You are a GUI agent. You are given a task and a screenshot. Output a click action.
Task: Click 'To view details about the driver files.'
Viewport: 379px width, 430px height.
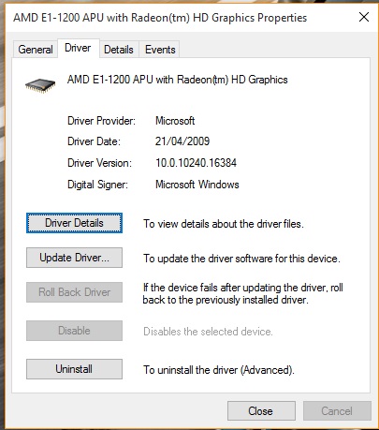click(x=224, y=224)
